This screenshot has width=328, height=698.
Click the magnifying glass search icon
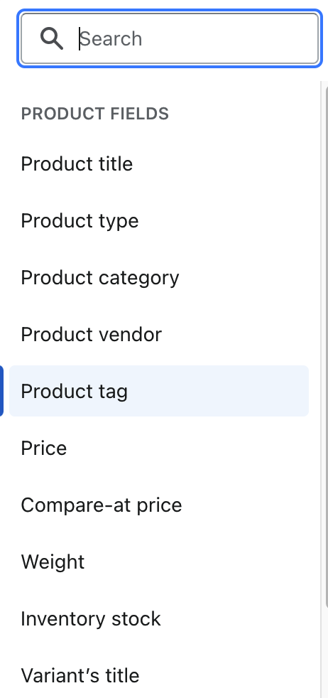(x=52, y=38)
